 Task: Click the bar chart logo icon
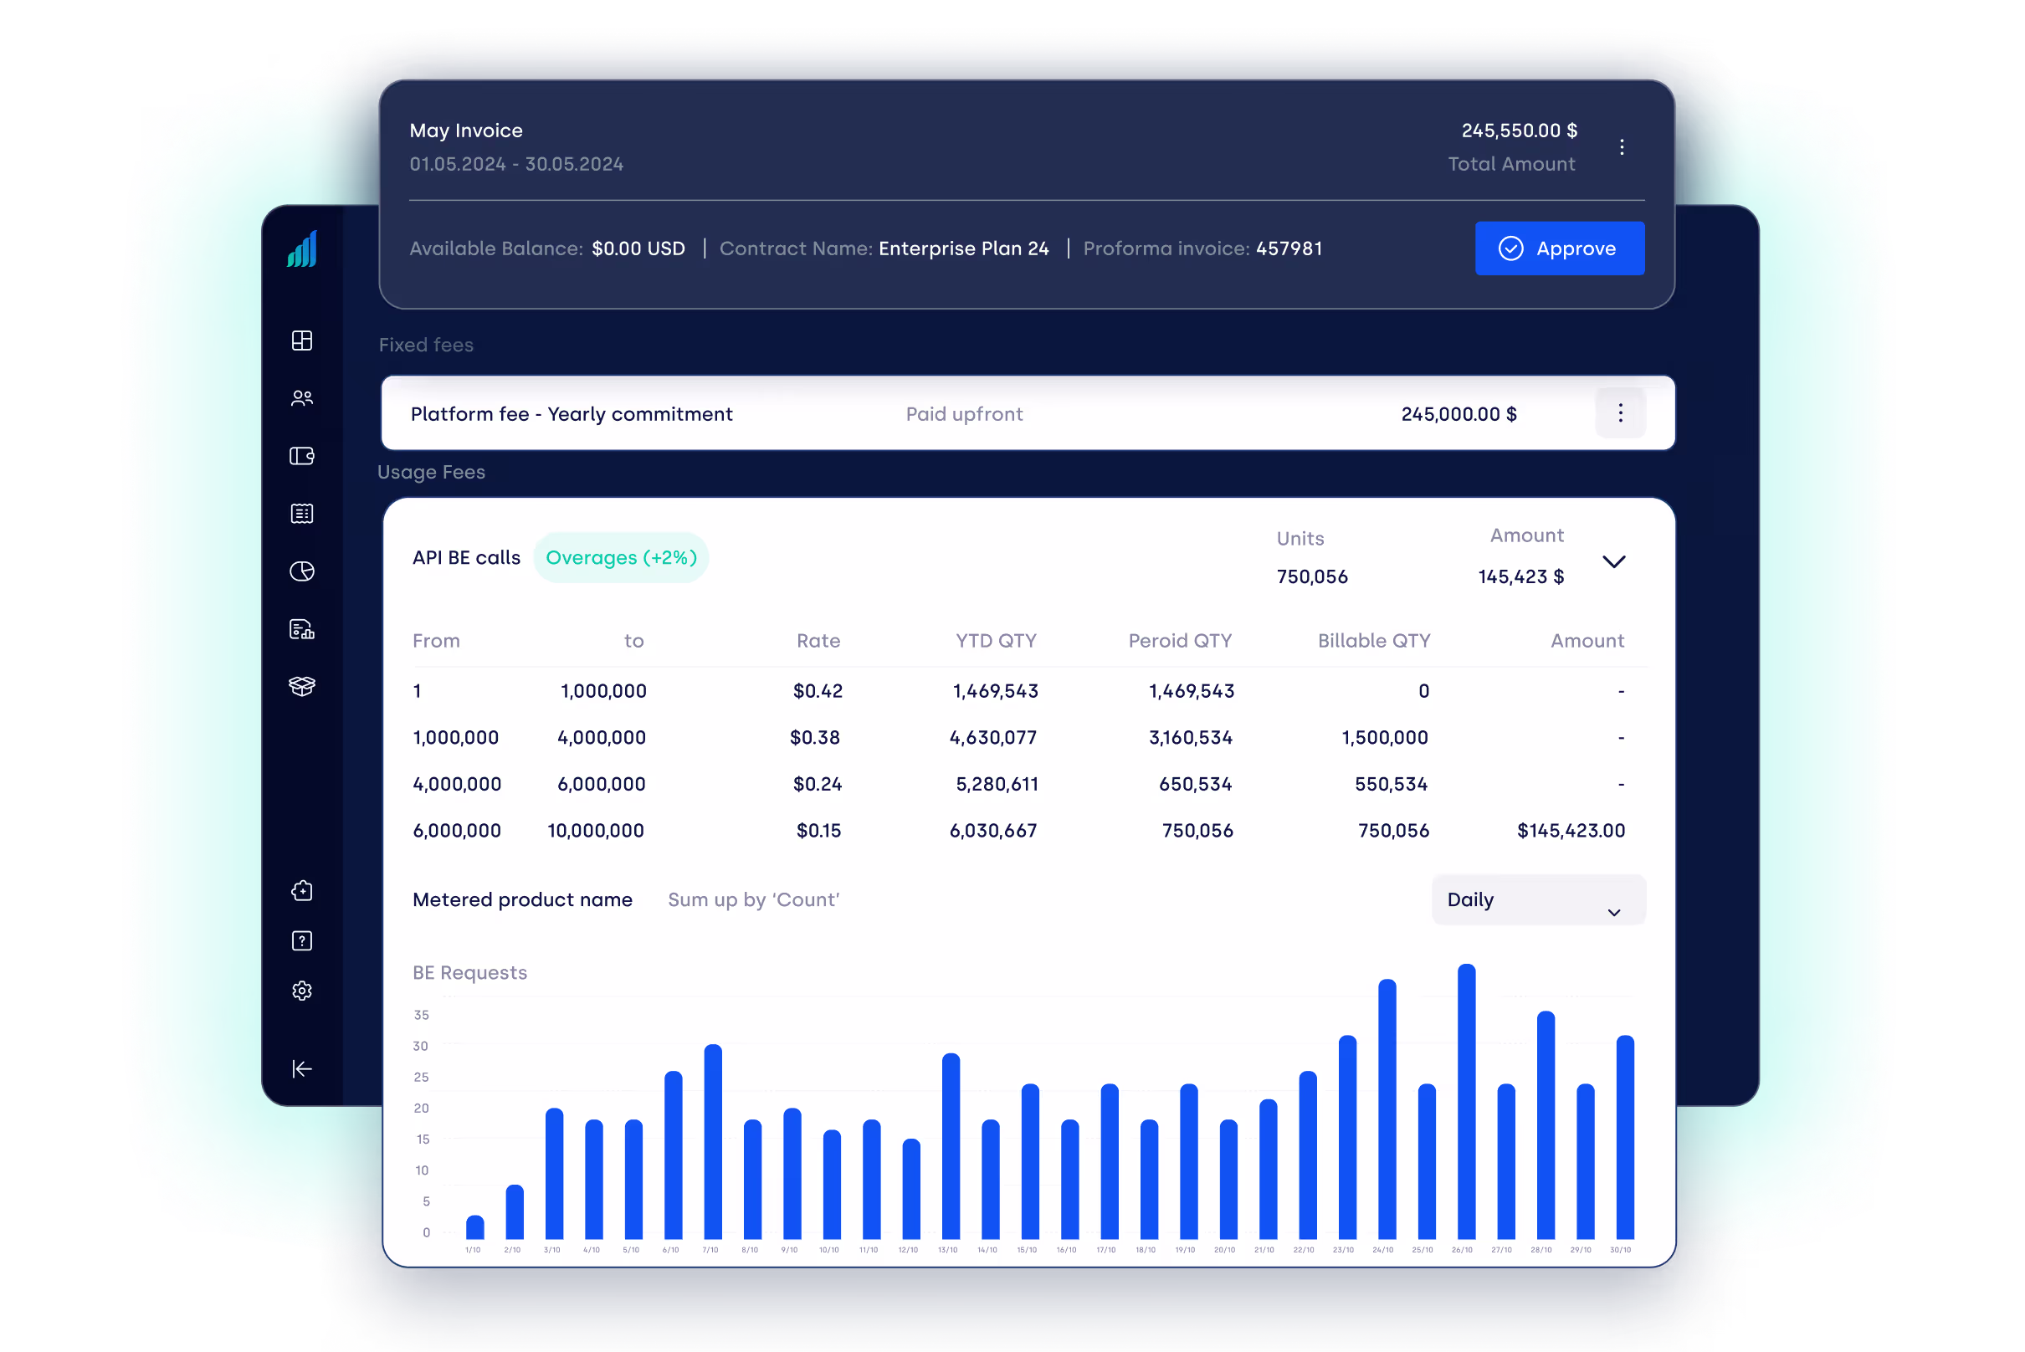tap(302, 250)
